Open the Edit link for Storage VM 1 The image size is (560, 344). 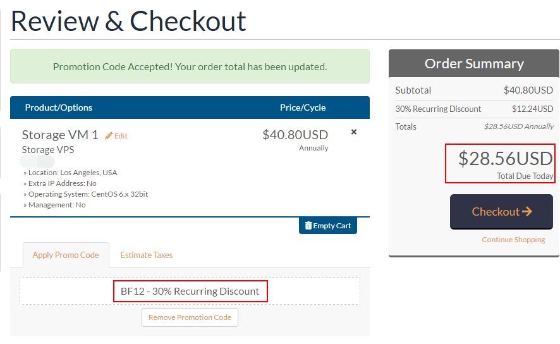coord(116,136)
